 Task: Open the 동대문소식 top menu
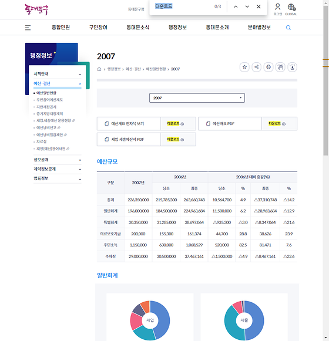coord(138,28)
